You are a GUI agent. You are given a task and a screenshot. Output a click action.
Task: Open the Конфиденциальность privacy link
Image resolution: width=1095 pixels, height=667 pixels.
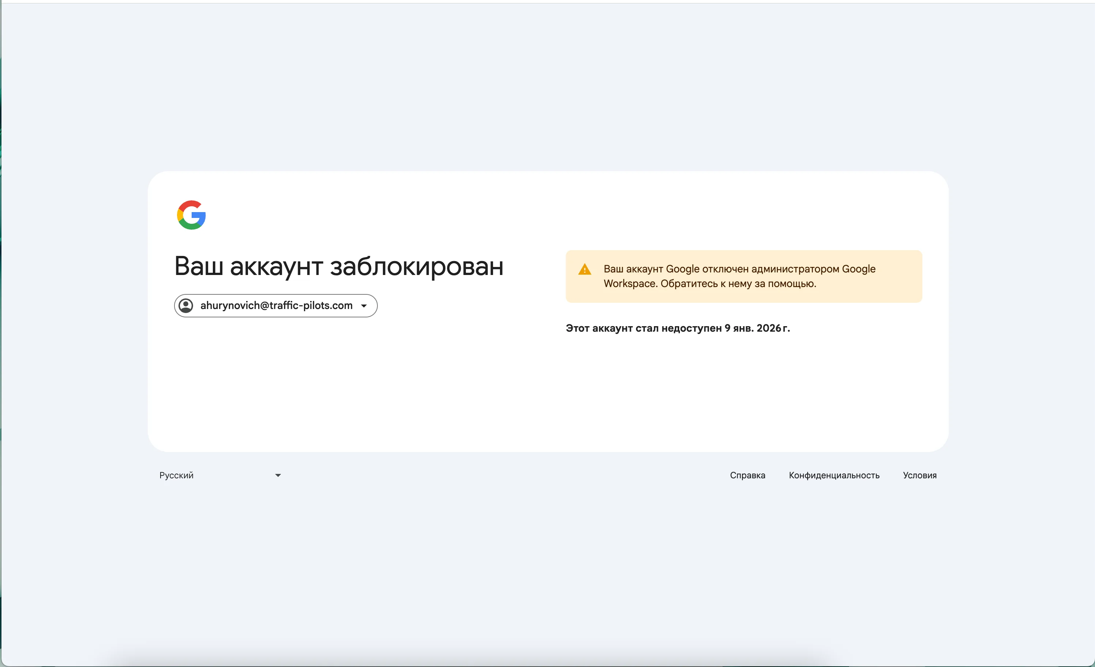(x=834, y=475)
